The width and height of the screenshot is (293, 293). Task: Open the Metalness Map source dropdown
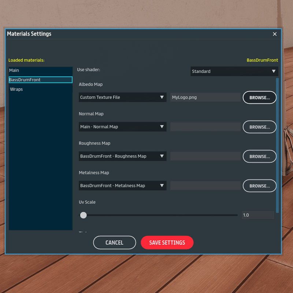coord(122,186)
